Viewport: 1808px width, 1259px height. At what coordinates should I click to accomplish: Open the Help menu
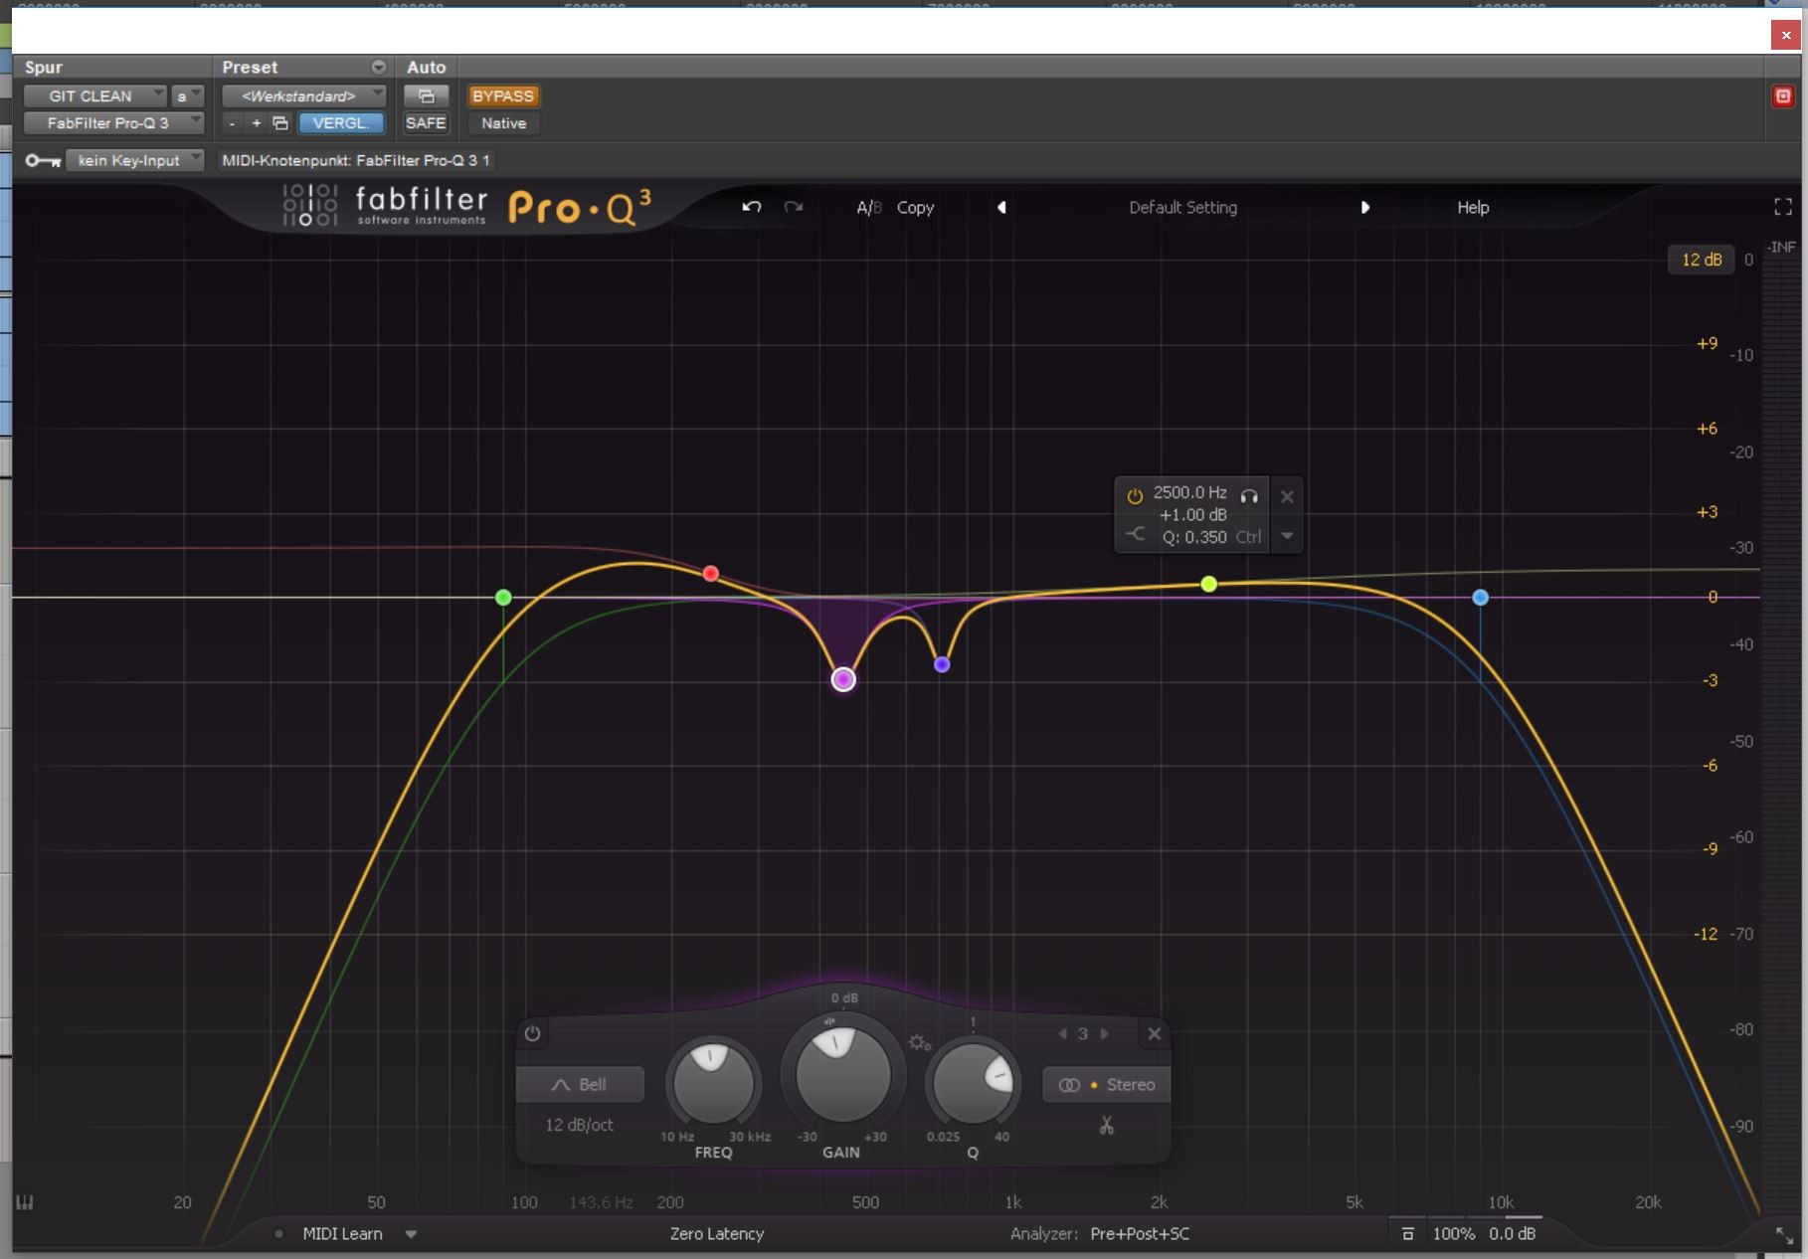(1473, 208)
